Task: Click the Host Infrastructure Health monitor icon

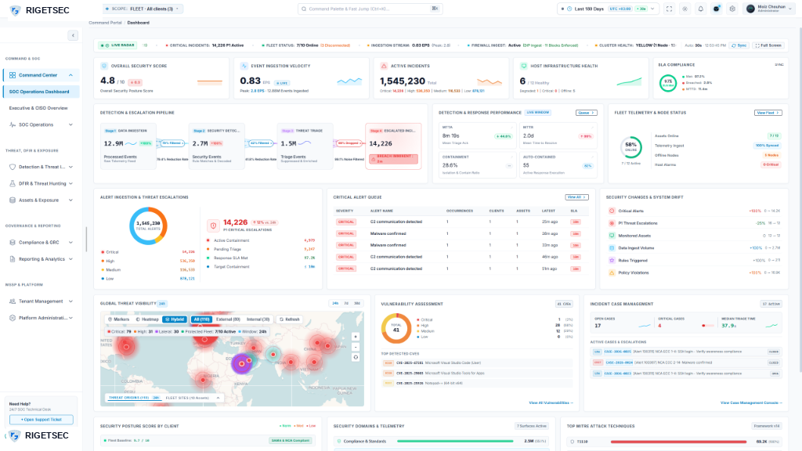Action: [x=524, y=66]
